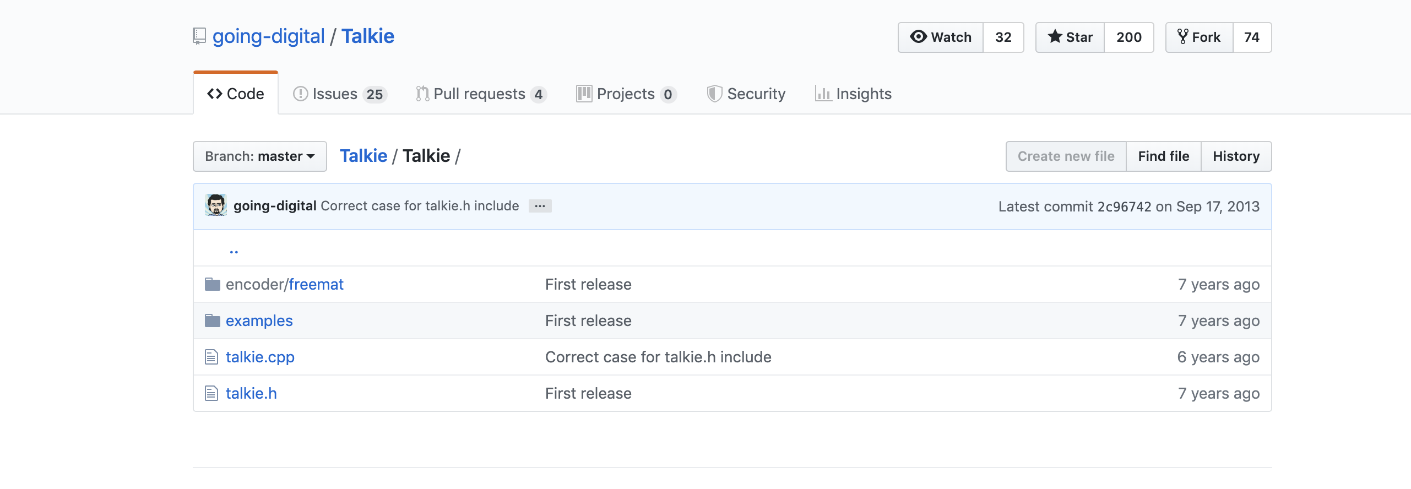
Task: Click the Star button
Action: pos(1070,37)
